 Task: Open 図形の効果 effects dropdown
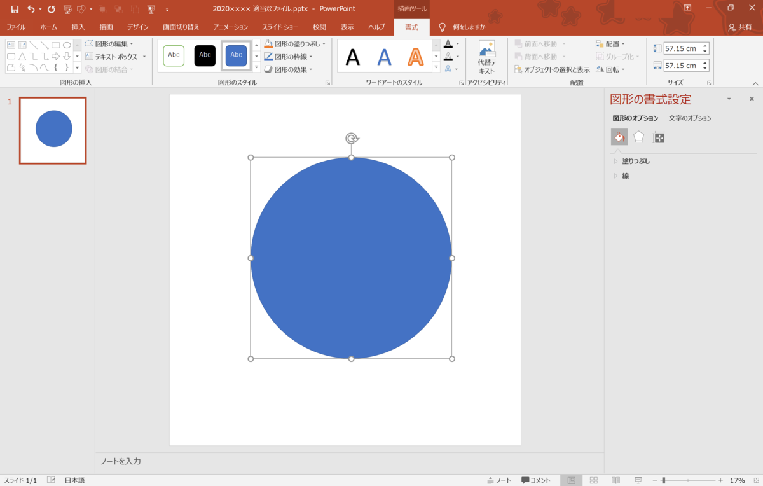pyautogui.click(x=289, y=69)
